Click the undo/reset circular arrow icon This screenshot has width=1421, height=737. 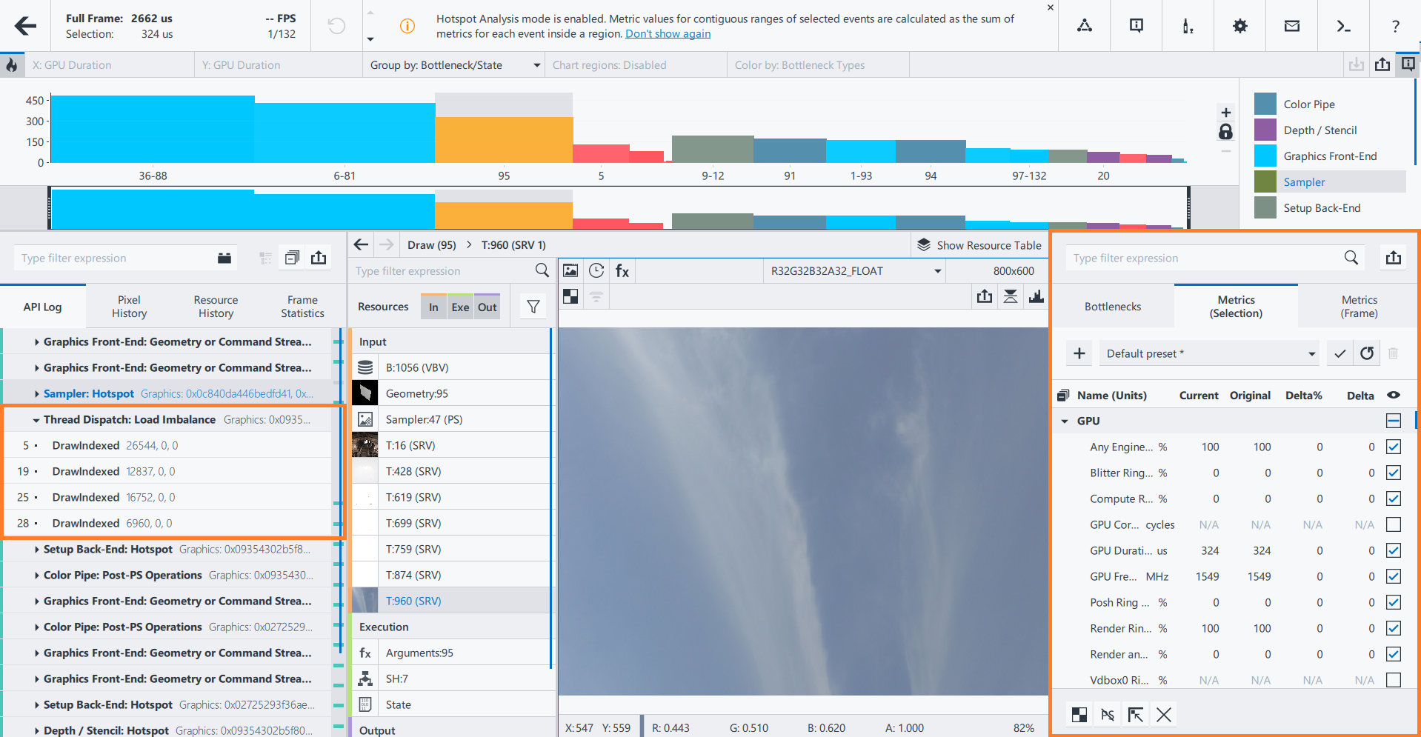click(336, 26)
